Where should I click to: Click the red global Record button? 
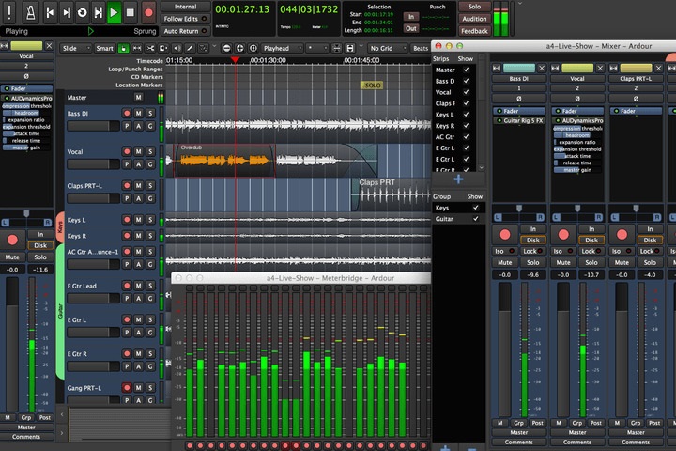pos(148,12)
